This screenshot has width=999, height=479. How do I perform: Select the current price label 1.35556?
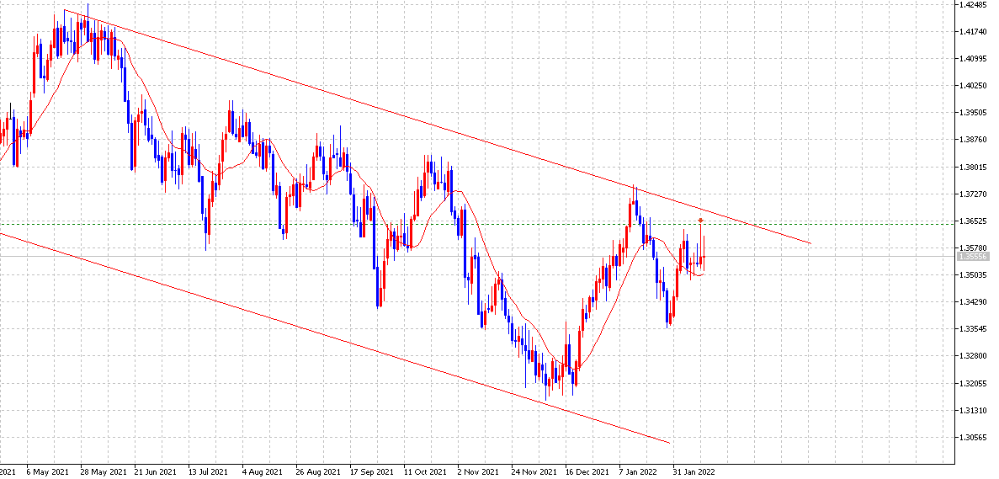(972, 257)
